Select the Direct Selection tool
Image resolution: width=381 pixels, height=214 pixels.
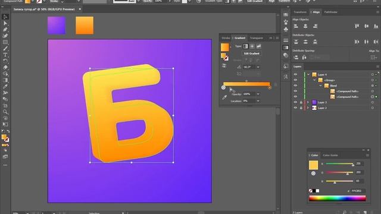coord(5,23)
